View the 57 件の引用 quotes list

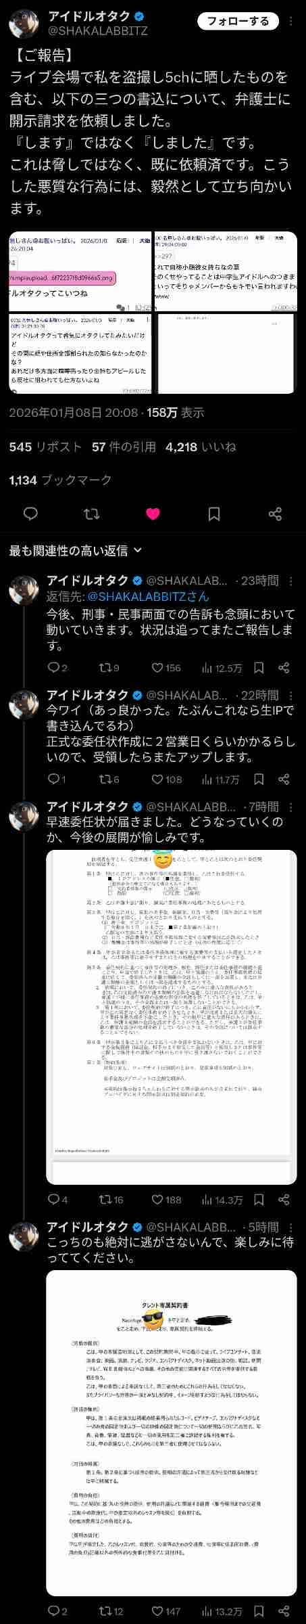point(124,447)
